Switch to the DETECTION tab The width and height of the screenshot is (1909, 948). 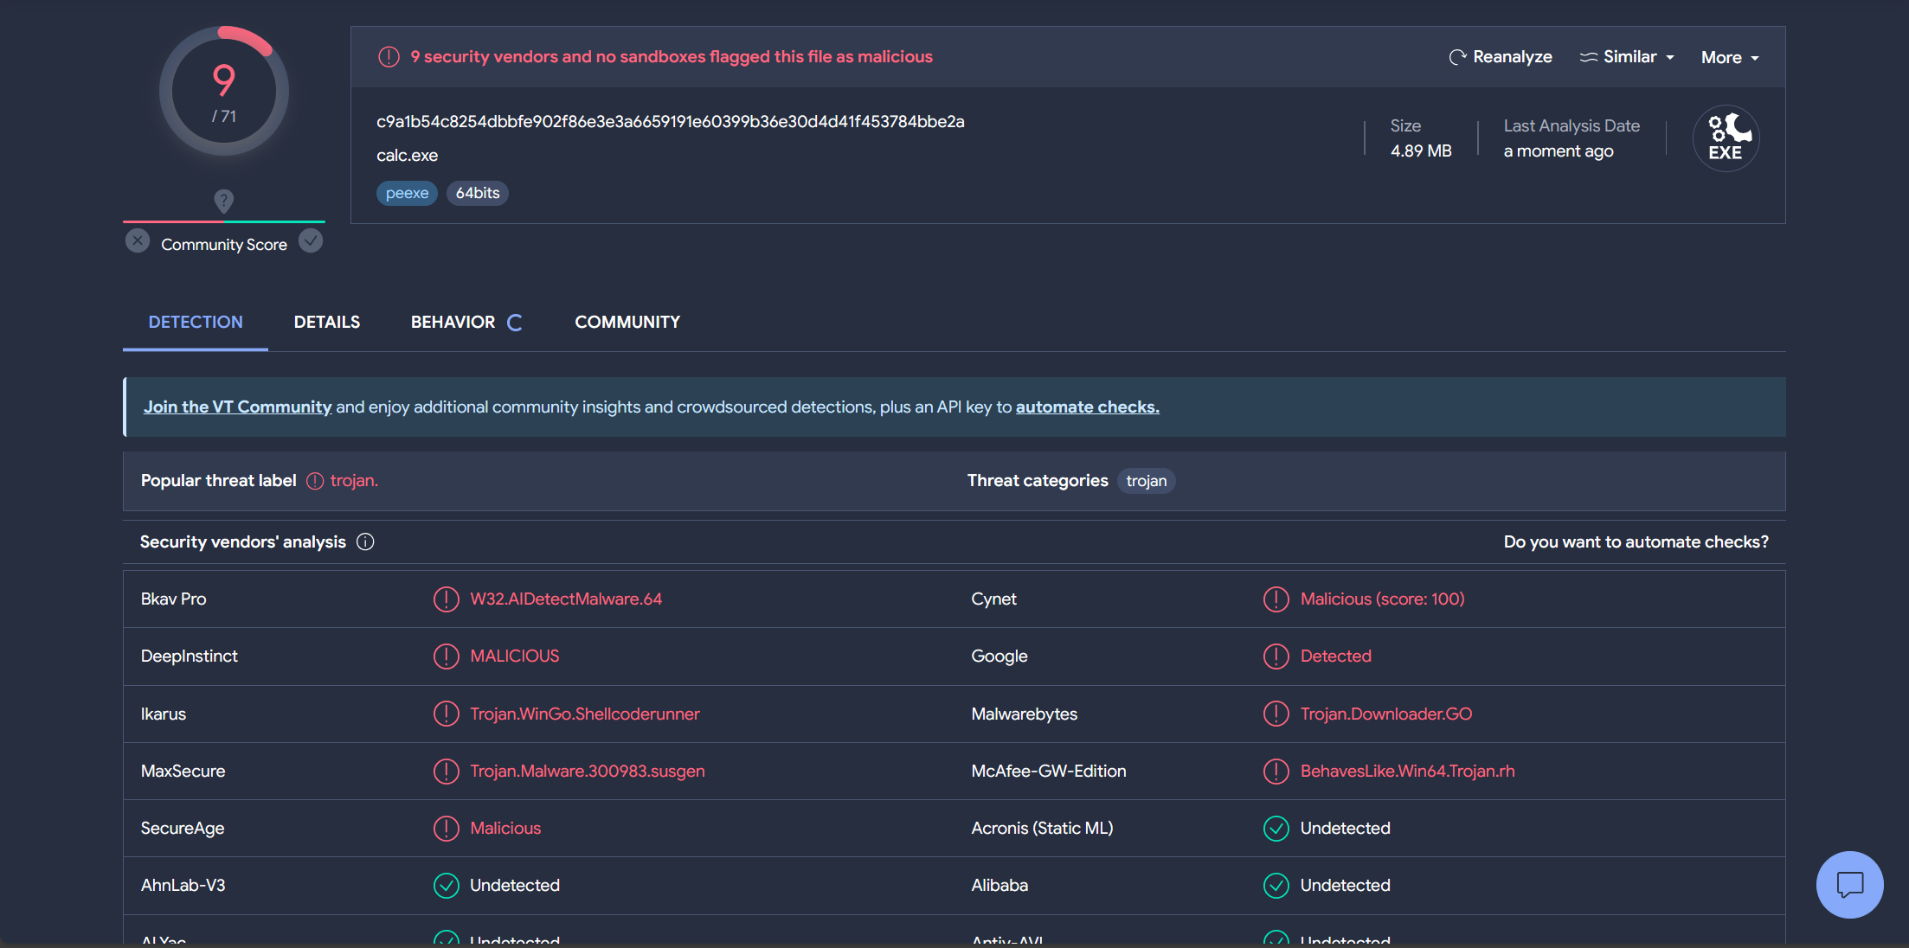(x=196, y=322)
